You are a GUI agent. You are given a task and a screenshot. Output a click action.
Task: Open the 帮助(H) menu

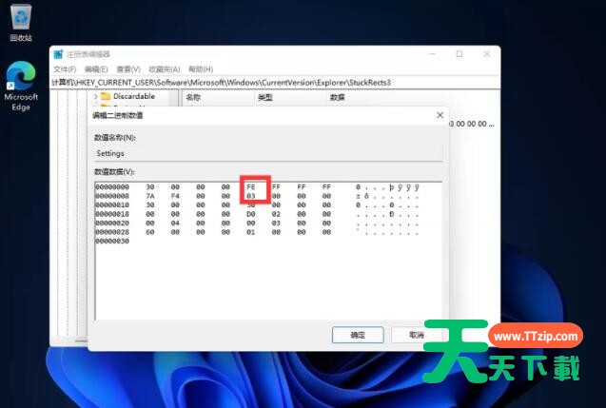[x=201, y=69]
